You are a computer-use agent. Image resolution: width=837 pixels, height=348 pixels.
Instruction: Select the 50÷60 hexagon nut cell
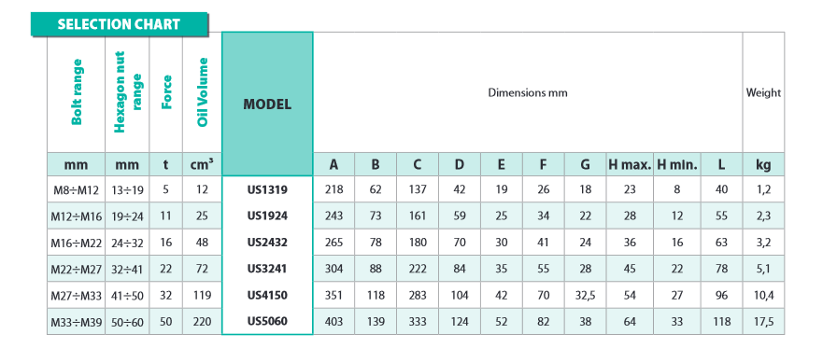coord(127,322)
